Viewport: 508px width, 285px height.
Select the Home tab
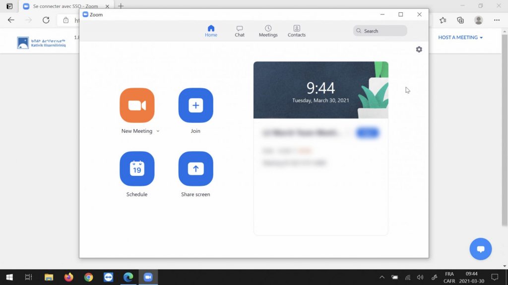[211, 31]
